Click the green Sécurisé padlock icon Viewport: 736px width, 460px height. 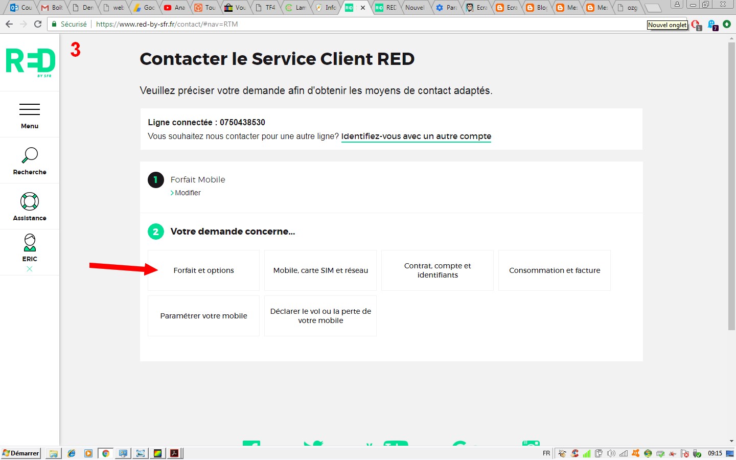54,24
